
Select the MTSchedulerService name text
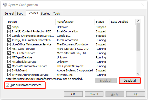[x=24, y=62]
